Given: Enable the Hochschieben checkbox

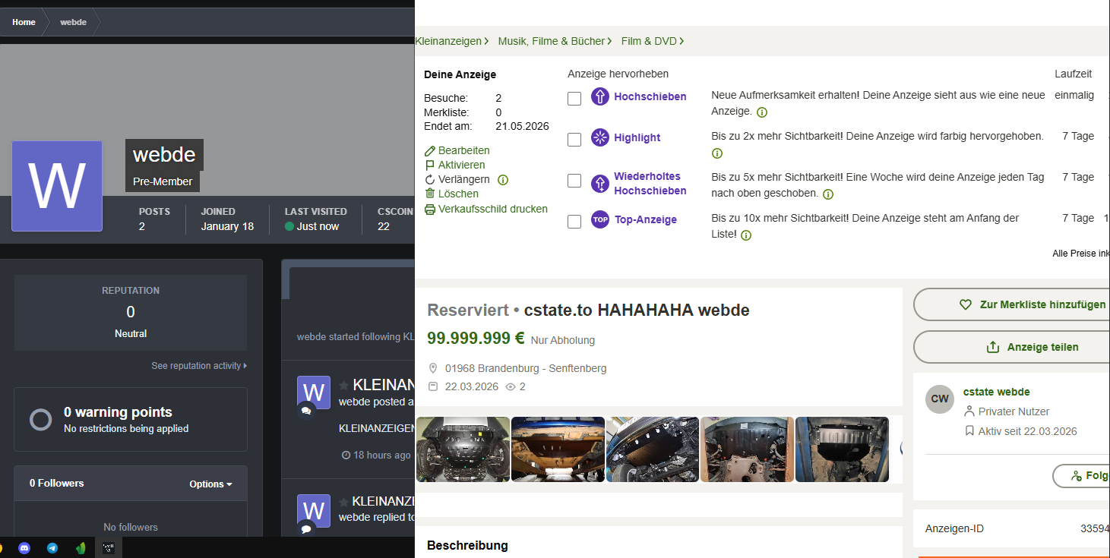Looking at the screenshot, I should (x=574, y=98).
